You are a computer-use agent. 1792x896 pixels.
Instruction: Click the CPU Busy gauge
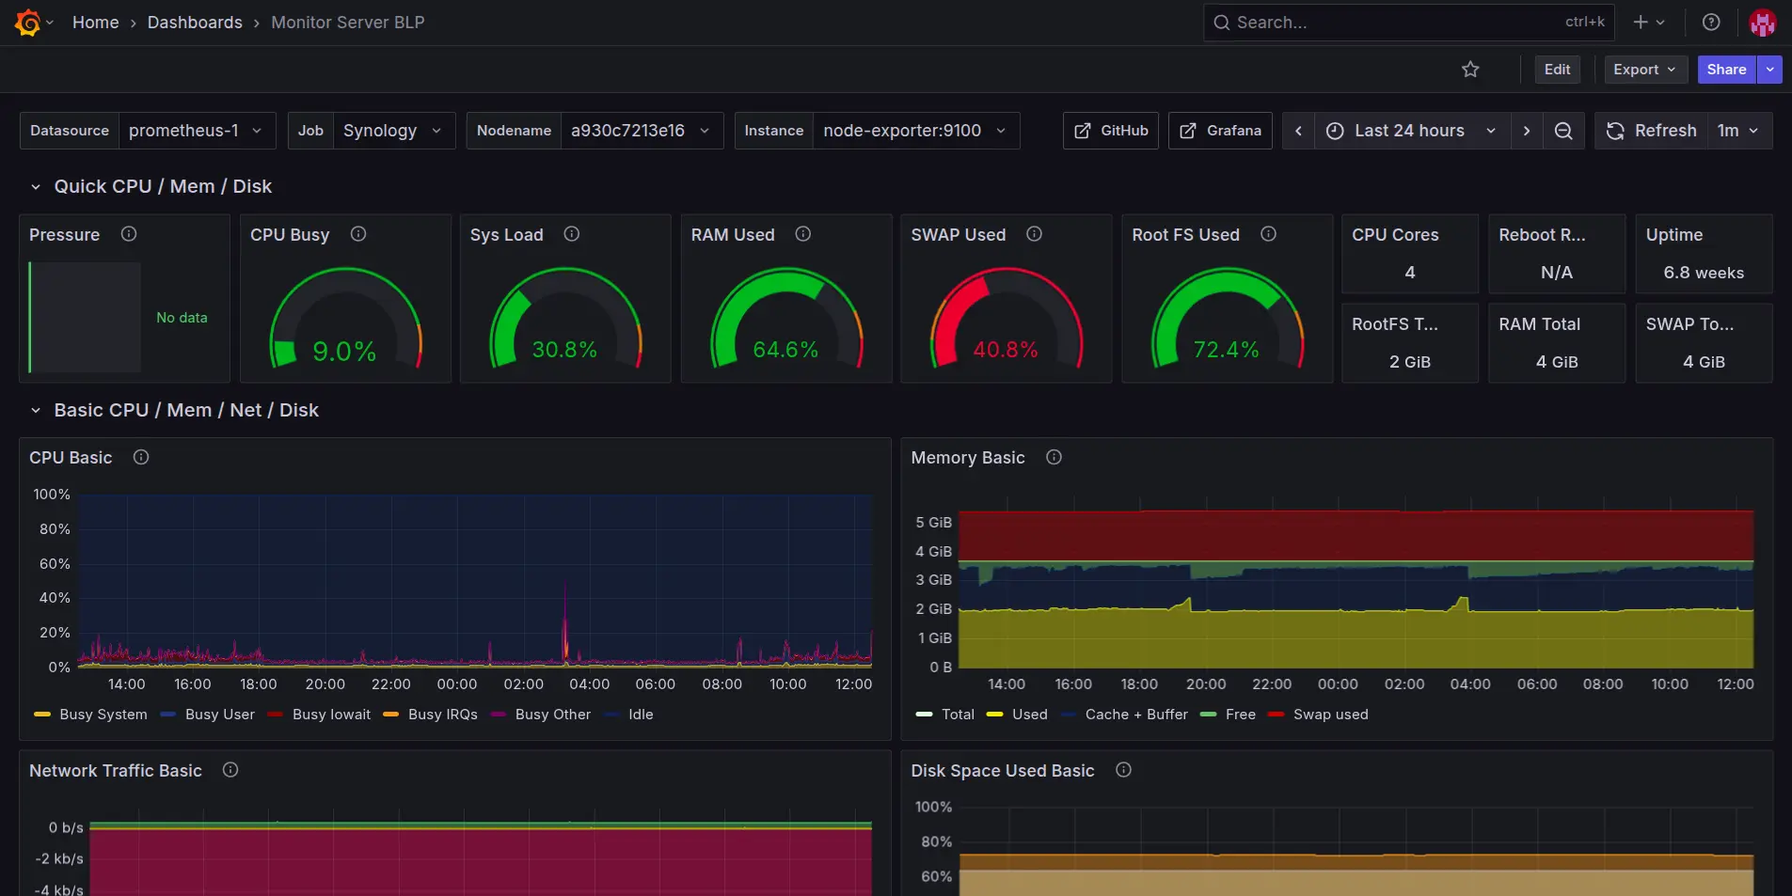(x=345, y=318)
